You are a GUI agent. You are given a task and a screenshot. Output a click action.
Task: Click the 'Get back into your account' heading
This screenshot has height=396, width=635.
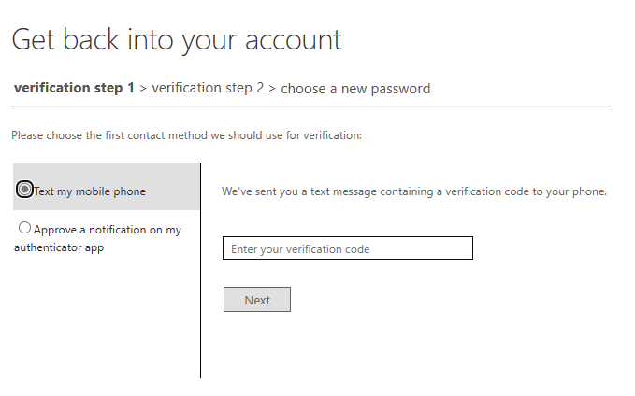(x=177, y=40)
